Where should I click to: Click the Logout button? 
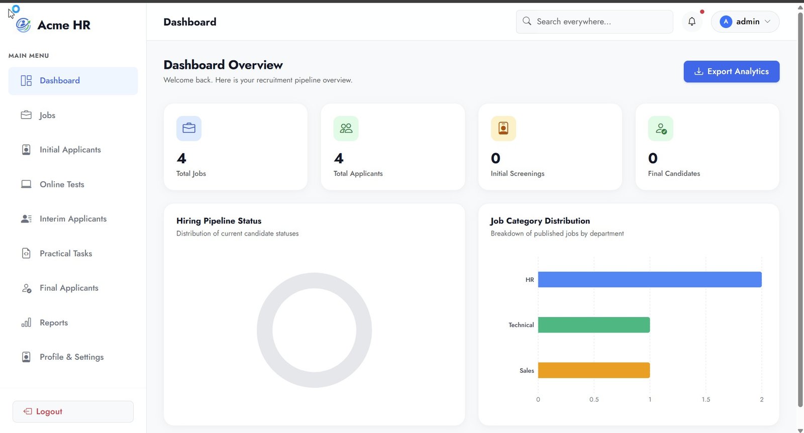tap(73, 411)
